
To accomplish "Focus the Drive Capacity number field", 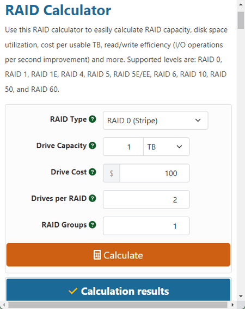I will (x=123, y=147).
